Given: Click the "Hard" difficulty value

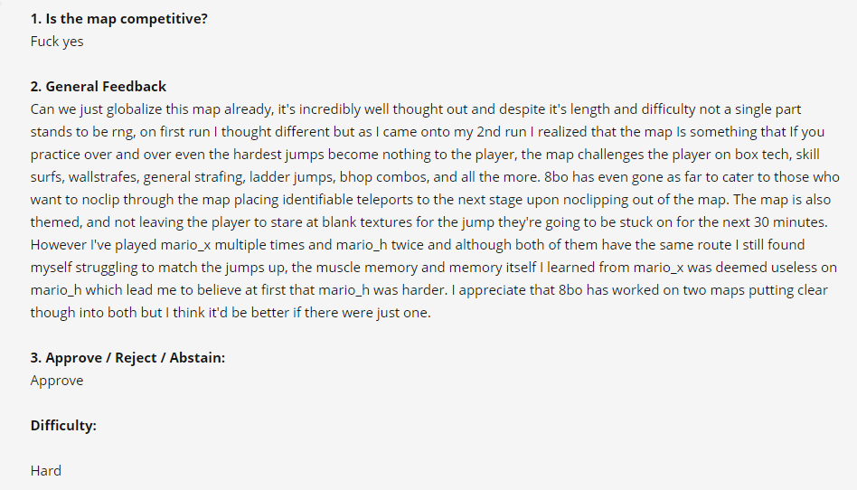Looking at the screenshot, I should point(46,471).
